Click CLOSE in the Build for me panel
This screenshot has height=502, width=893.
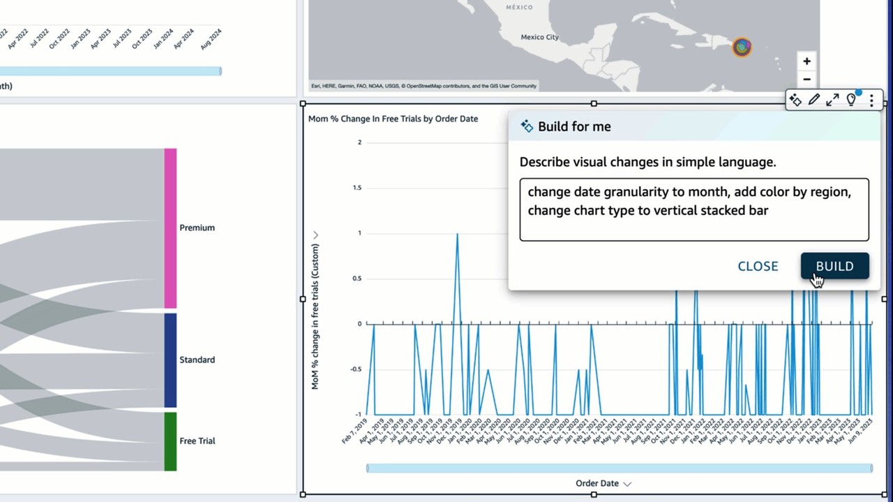(x=758, y=266)
